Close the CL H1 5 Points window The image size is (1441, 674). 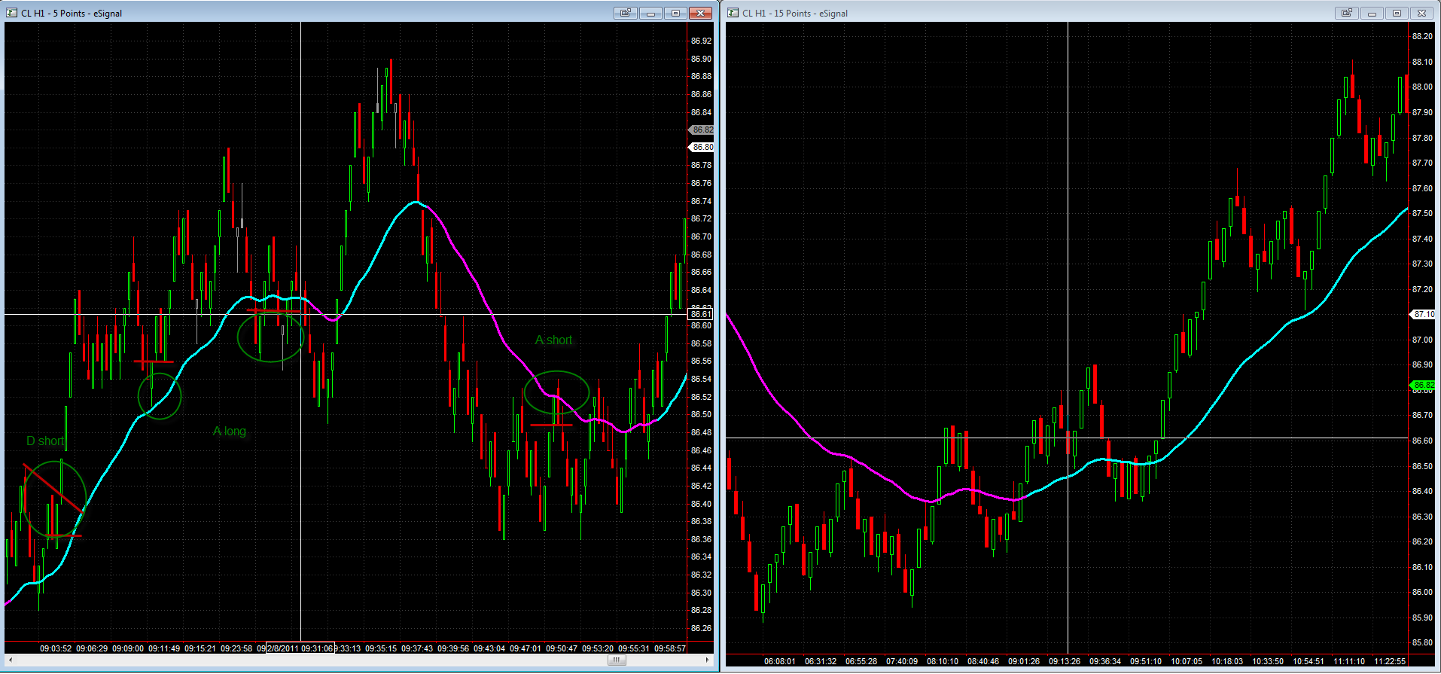click(x=701, y=13)
